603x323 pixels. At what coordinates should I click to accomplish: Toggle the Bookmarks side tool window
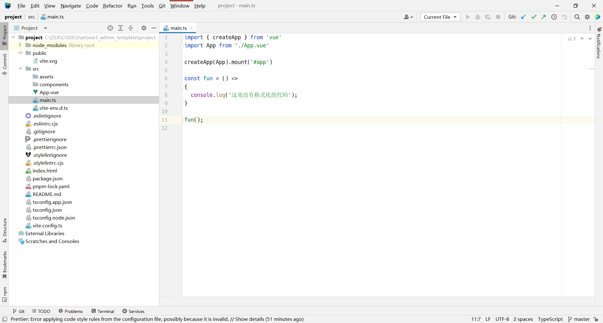pos(4,265)
